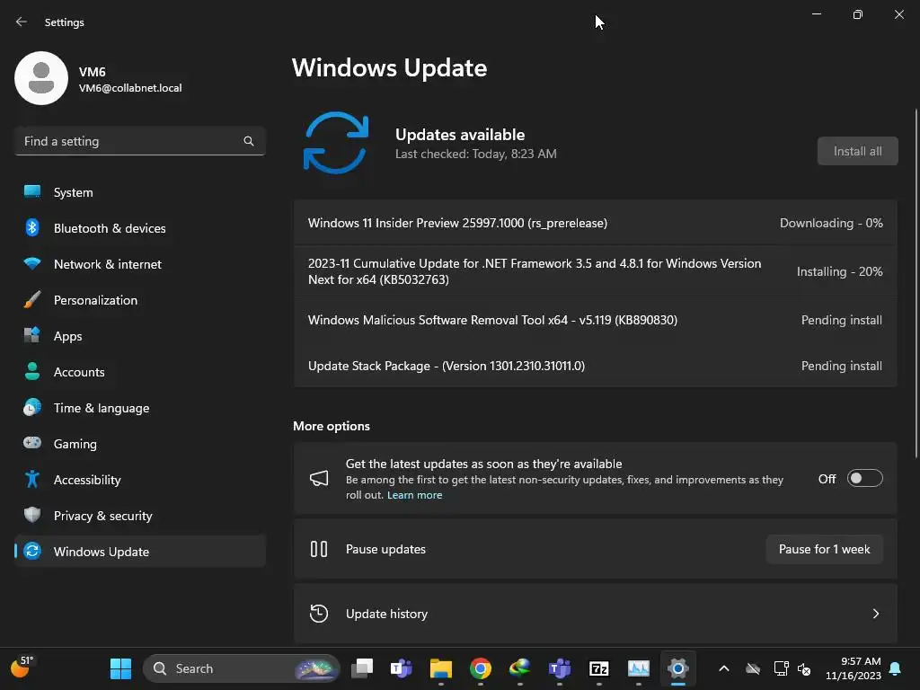The width and height of the screenshot is (920, 690).
Task: Click the pause updates icon
Action: coord(319,549)
